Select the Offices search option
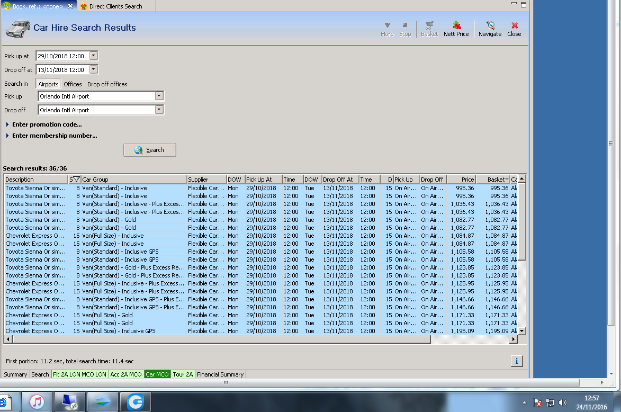Screen dimensions: 621x412 [73, 84]
